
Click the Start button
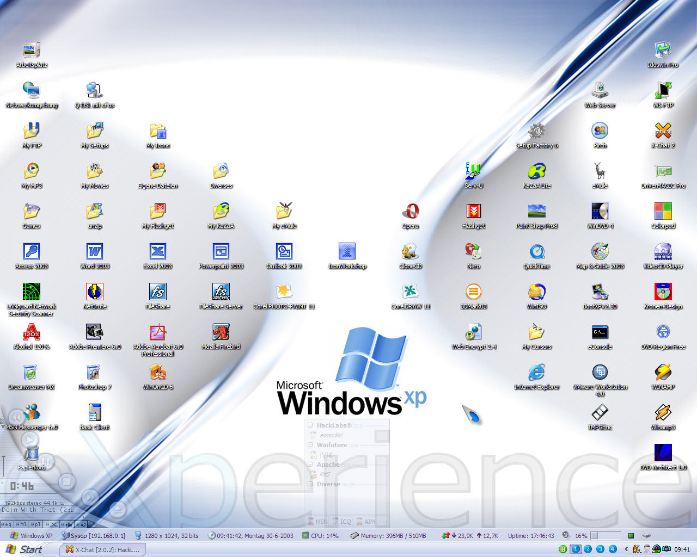tap(25, 549)
